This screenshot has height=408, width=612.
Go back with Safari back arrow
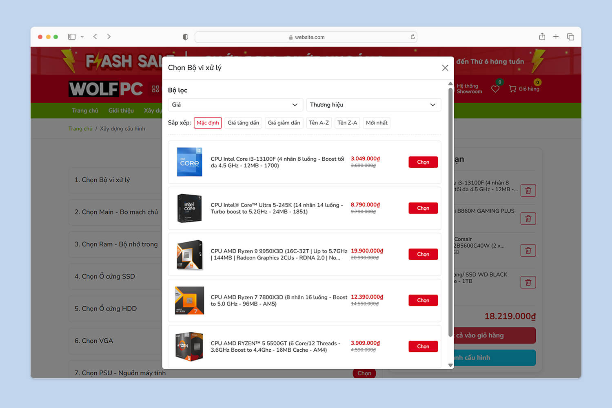click(95, 37)
